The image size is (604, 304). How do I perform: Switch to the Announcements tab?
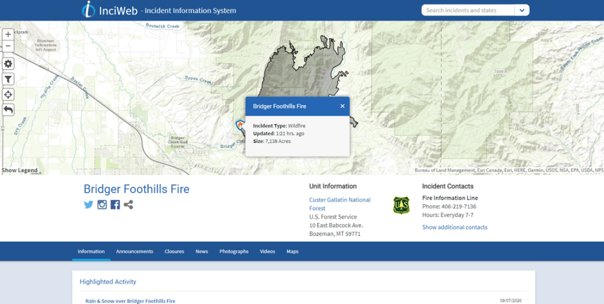pos(135,251)
